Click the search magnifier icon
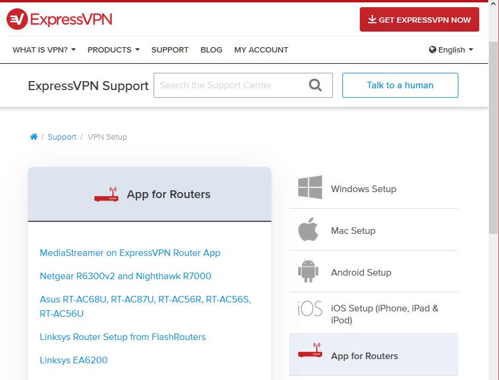Image resolution: width=499 pixels, height=380 pixels. pyautogui.click(x=315, y=85)
